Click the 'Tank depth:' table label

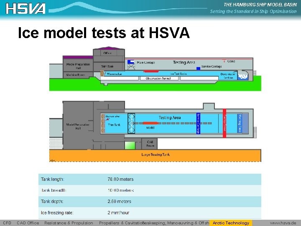tap(52, 201)
